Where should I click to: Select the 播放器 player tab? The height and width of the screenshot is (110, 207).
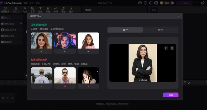88,10
